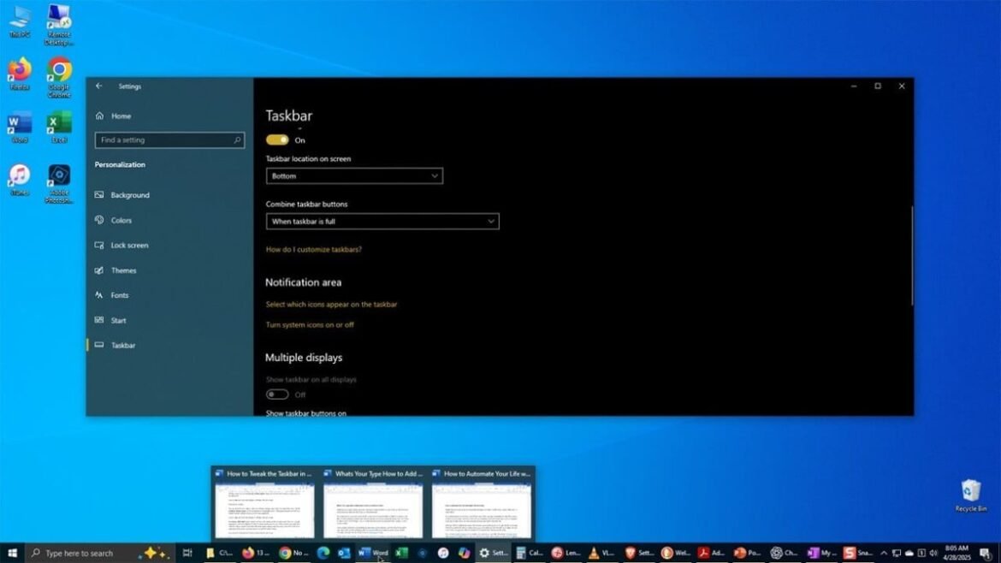Go to Settings Home
1001x563 pixels.
click(120, 116)
